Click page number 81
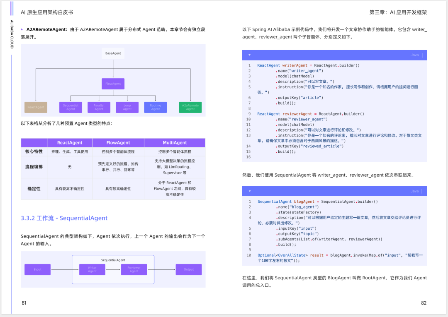 coord(24,303)
